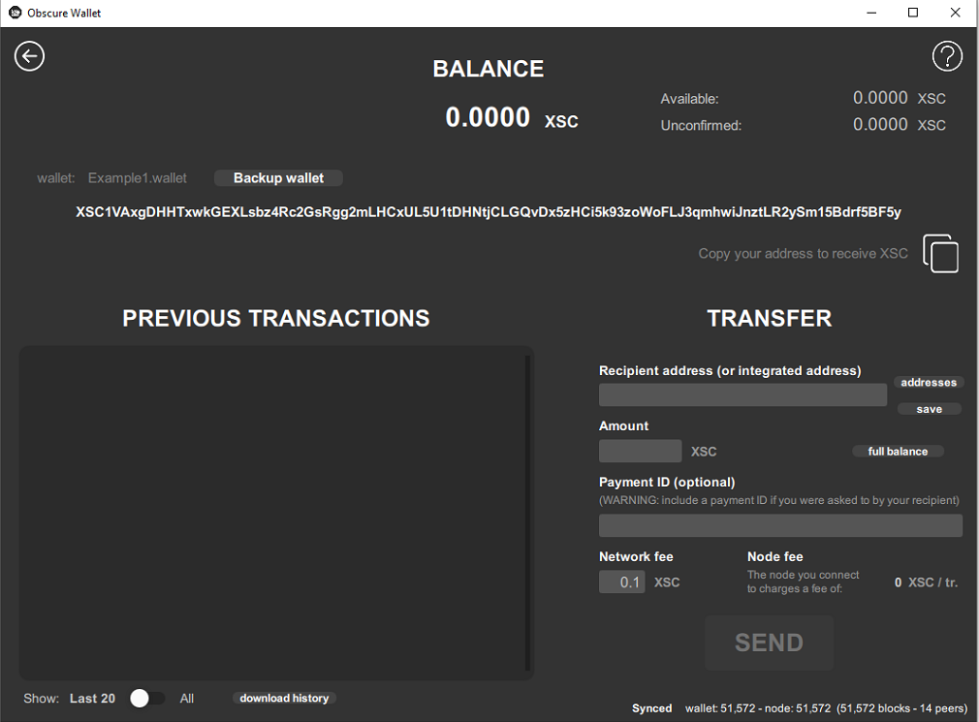
Task: Click the copy address icon
Action: pyautogui.click(x=940, y=254)
